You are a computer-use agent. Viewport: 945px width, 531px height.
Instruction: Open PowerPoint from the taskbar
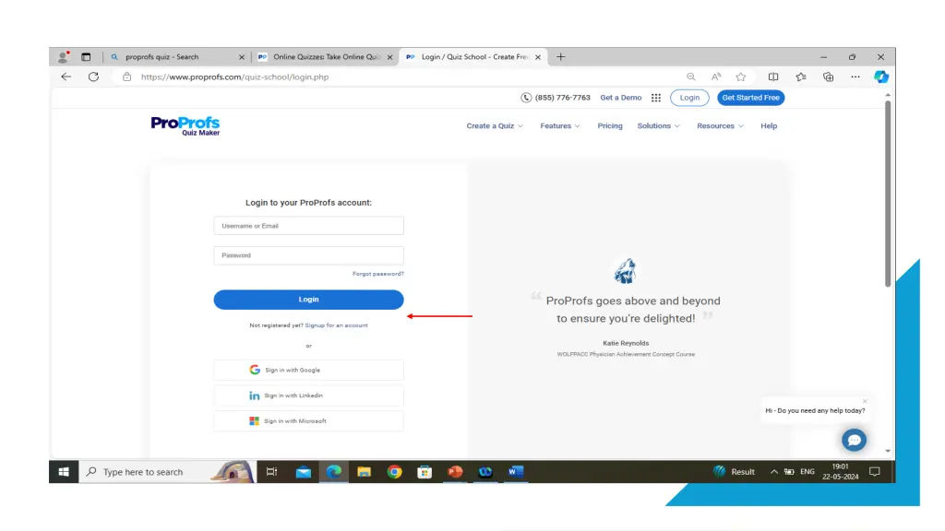455,472
